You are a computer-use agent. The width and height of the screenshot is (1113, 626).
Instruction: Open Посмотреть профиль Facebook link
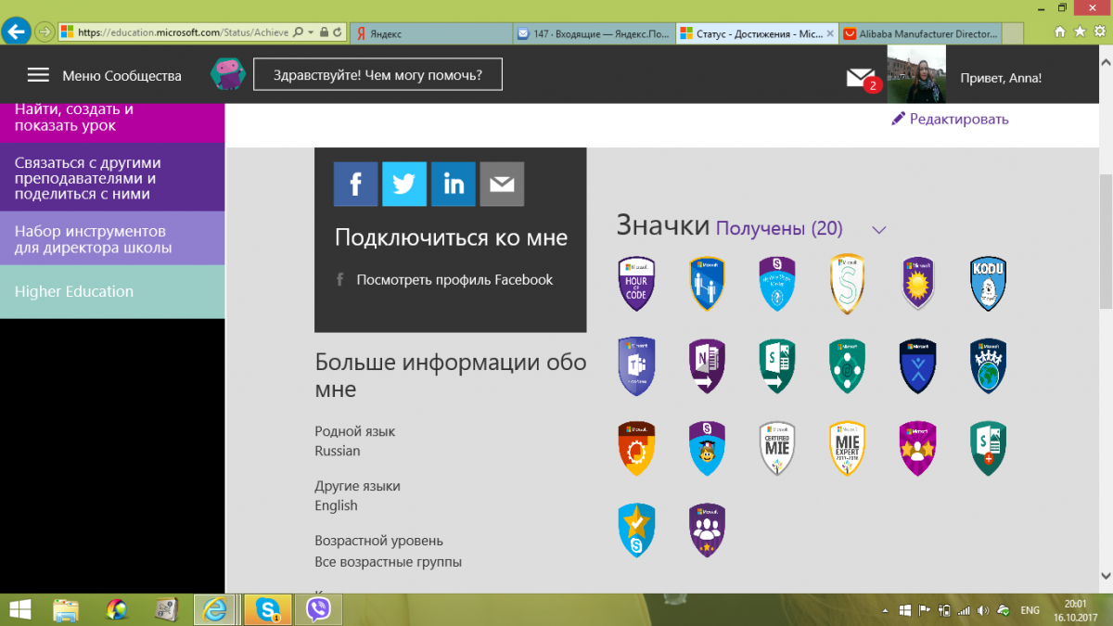[454, 279]
